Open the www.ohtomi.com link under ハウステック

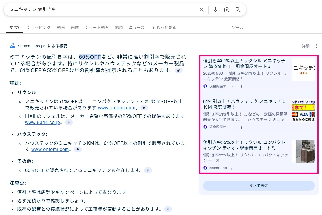tap(50, 150)
